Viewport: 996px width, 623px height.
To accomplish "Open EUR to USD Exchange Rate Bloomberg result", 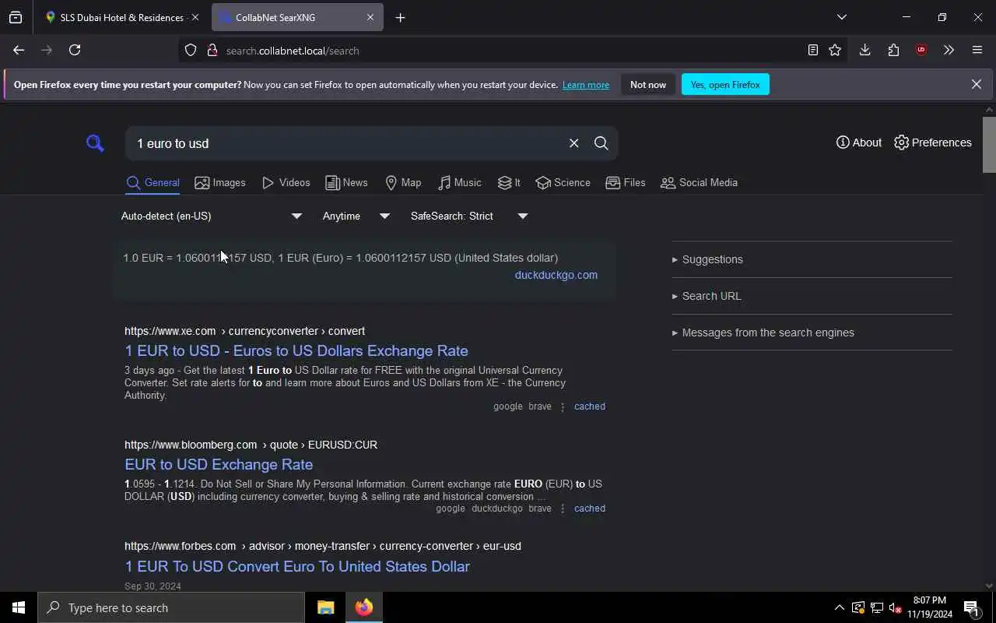I will (x=219, y=464).
